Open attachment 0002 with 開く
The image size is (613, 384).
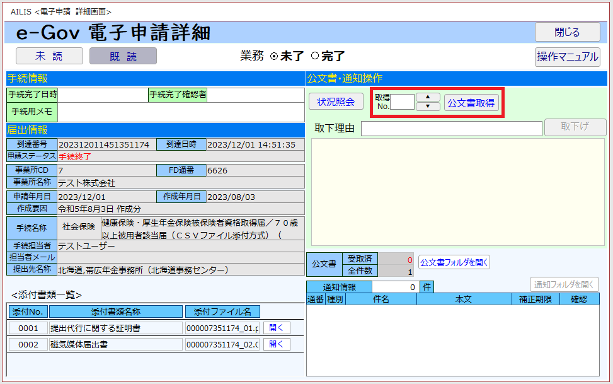[x=277, y=344]
